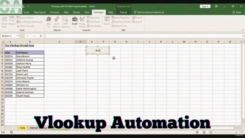The image size is (245, 138).
Task: Switch to Page Break Preview
Action: pos(211,132)
